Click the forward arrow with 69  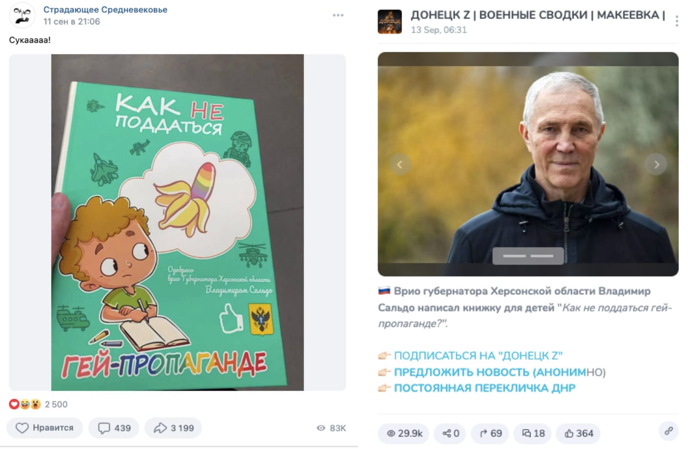click(x=490, y=433)
